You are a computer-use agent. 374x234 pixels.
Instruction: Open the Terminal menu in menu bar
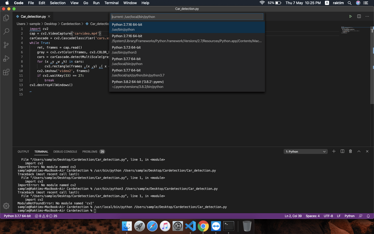click(x=112, y=3)
